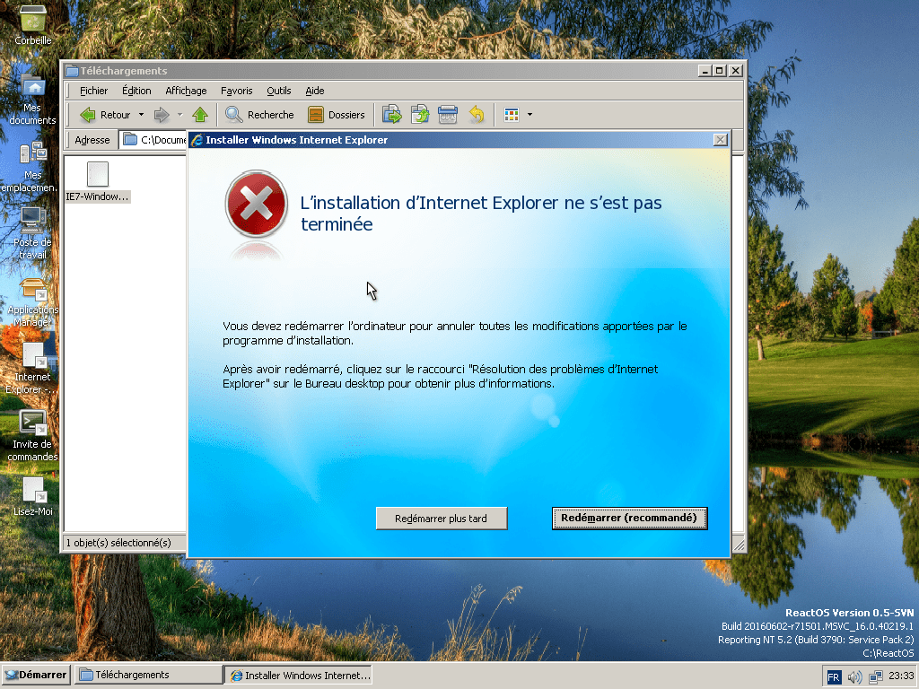Select the Lisez-Moi desktop icon
919x689 pixels.
(x=33, y=497)
